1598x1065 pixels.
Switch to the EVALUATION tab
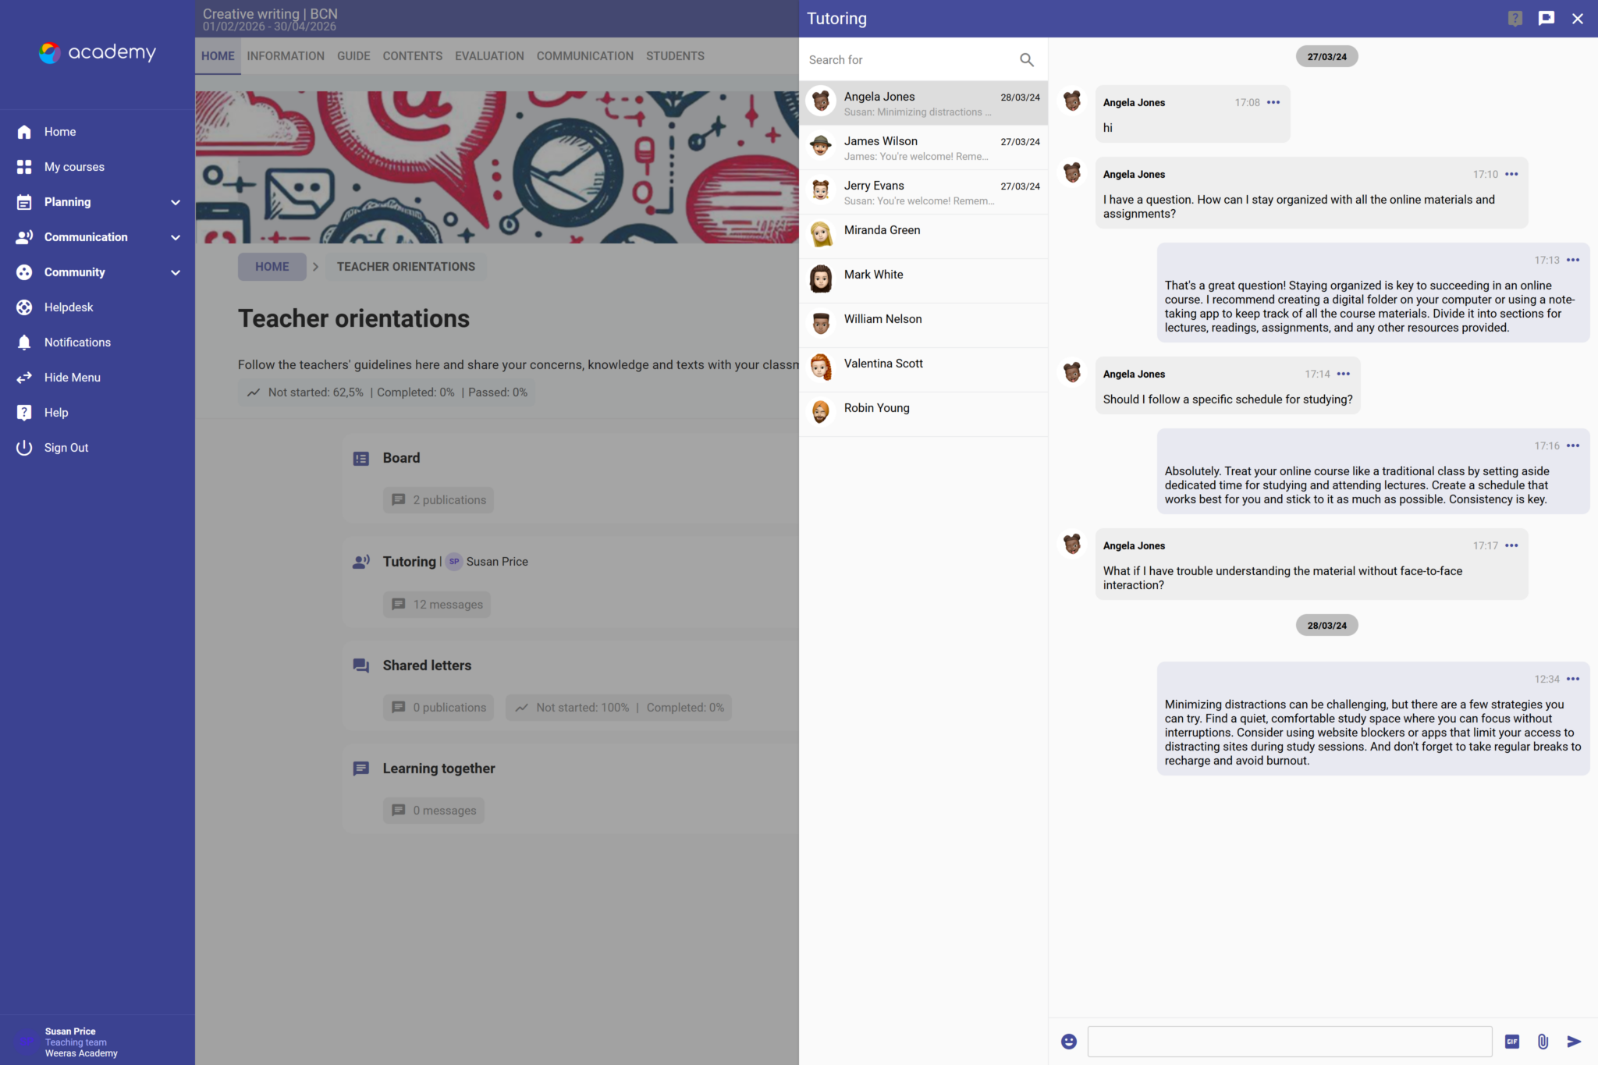489,56
